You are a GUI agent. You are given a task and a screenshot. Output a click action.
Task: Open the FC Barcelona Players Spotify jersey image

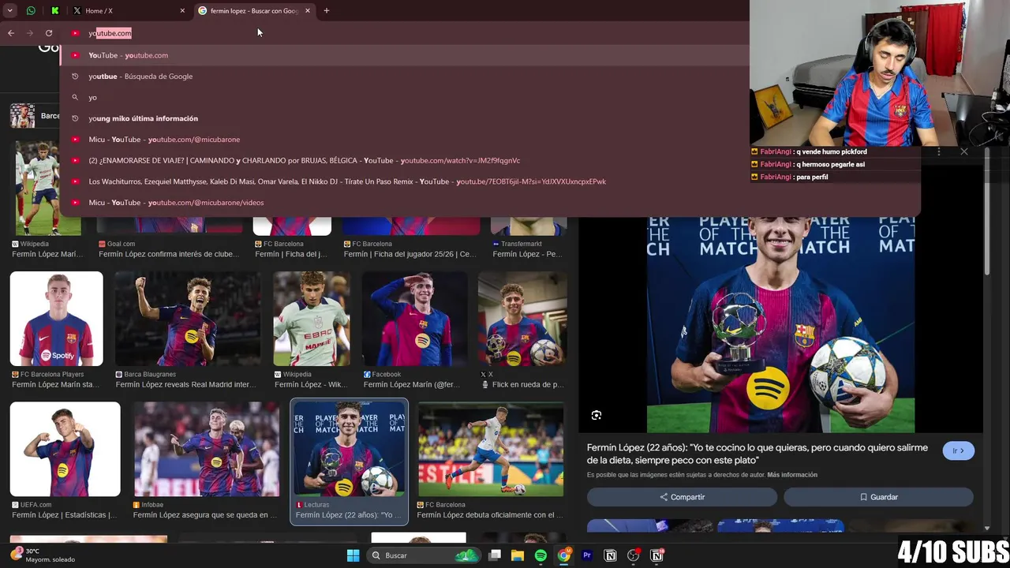click(56, 319)
